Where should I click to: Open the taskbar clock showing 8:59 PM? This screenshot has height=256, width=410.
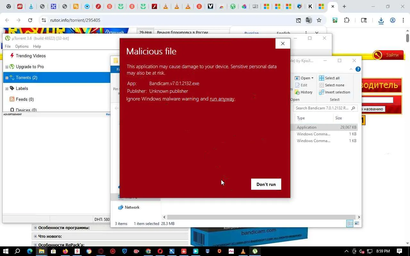click(x=382, y=251)
